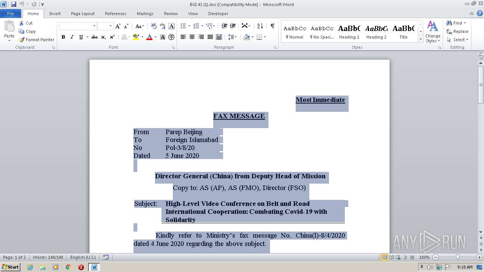Click the font color red swatch
This screenshot has width=484, height=272.
coord(149,37)
